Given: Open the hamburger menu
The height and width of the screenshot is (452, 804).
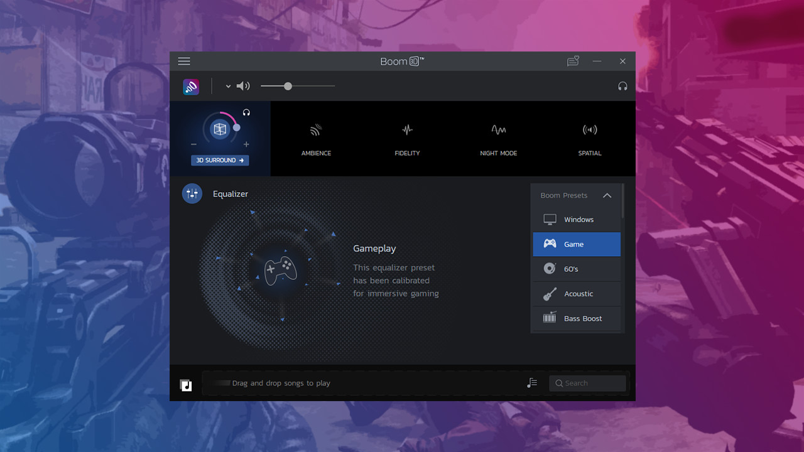Looking at the screenshot, I should (184, 61).
